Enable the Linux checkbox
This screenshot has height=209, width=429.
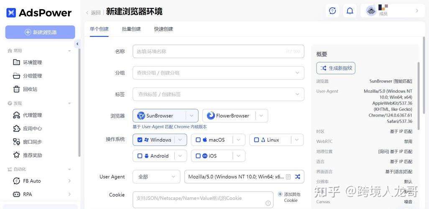(x=256, y=140)
